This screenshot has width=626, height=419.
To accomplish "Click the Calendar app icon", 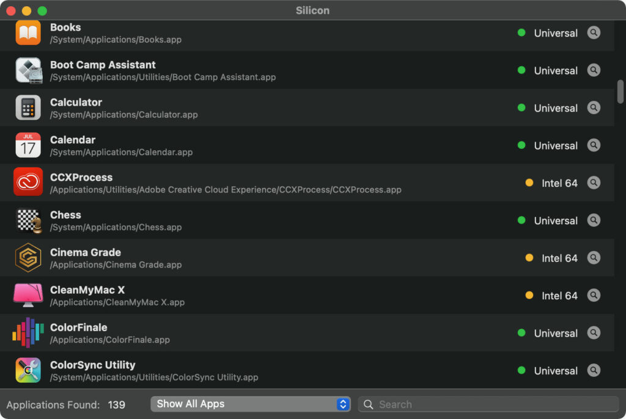I will click(x=28, y=145).
